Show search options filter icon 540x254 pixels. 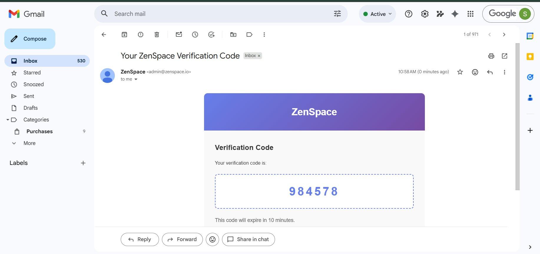pyautogui.click(x=337, y=14)
